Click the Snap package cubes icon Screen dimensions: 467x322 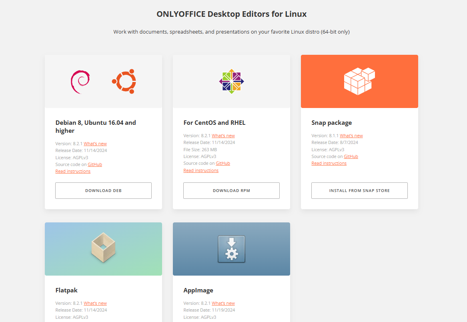[359, 81]
